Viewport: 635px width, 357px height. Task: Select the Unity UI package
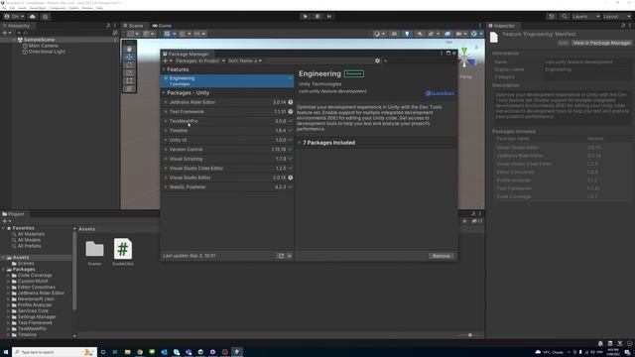point(227,140)
